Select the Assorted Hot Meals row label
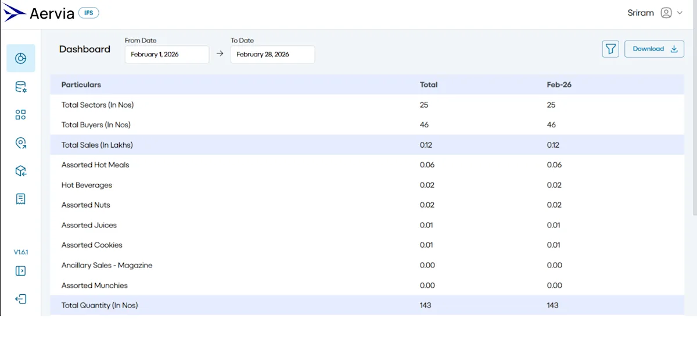697x350 pixels. click(95, 165)
